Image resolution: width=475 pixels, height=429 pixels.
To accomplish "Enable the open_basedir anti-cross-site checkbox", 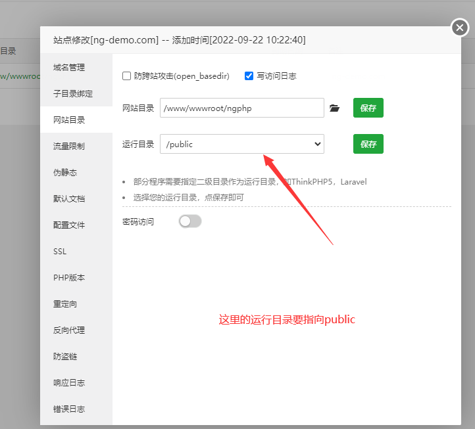I will click(127, 76).
